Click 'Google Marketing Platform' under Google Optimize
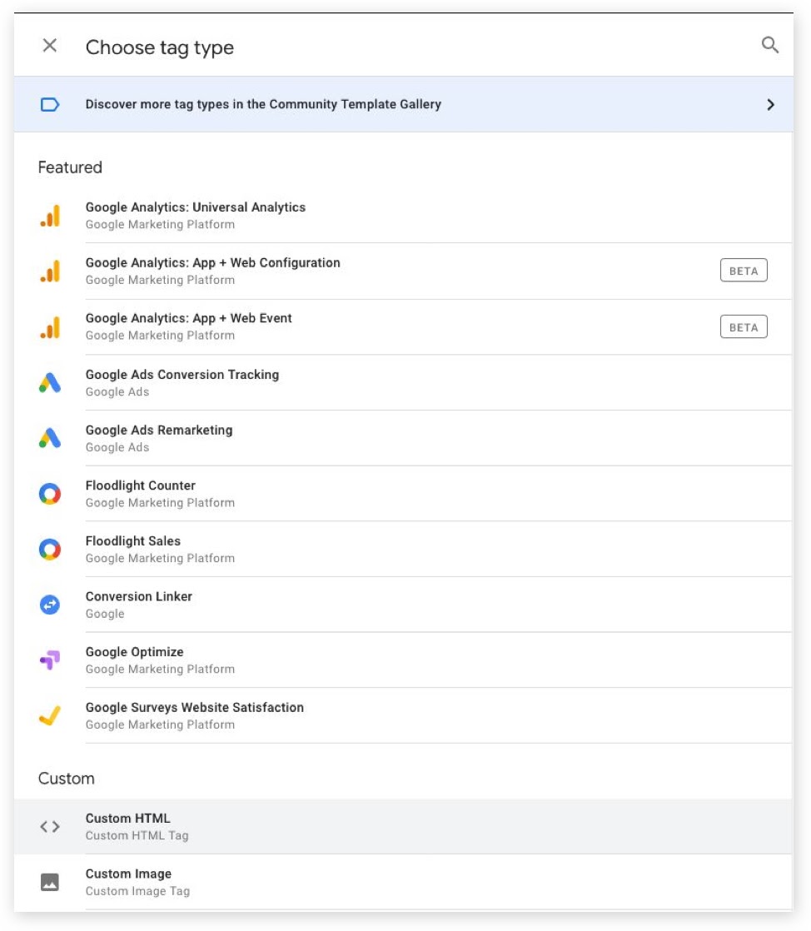 tap(161, 670)
